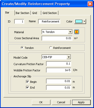Viewport: 94px width, 108px height.
Task: Click the light blue color swatch
Action: 79,21
